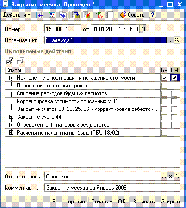Click the Комментарий input field
186x208 pixels.
(112, 188)
